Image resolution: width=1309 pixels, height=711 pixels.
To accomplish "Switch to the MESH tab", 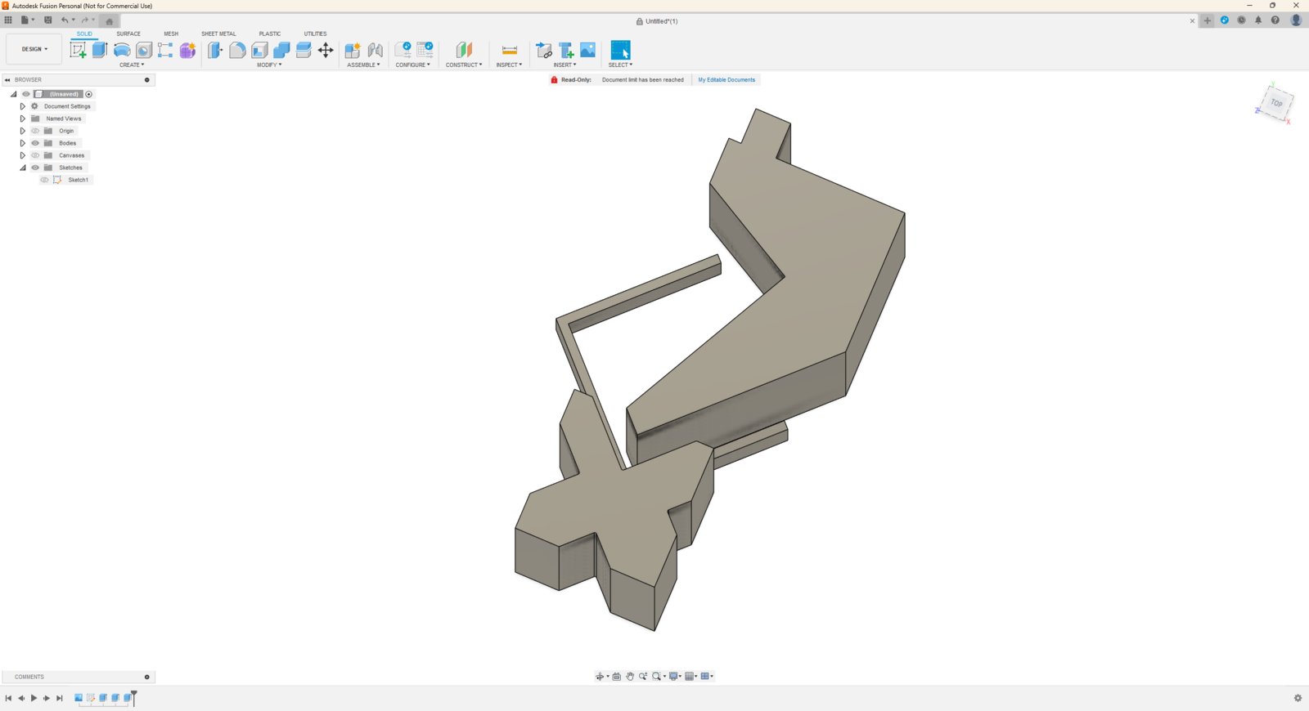I will click(x=171, y=34).
